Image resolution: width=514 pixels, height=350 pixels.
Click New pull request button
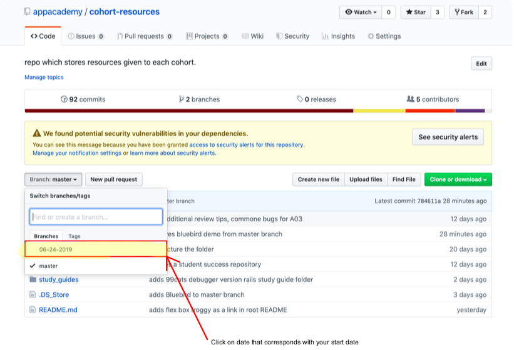coord(114,179)
